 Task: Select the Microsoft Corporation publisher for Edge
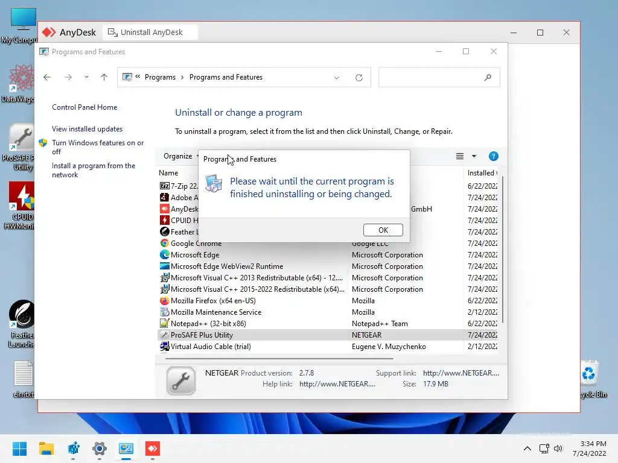(387, 255)
